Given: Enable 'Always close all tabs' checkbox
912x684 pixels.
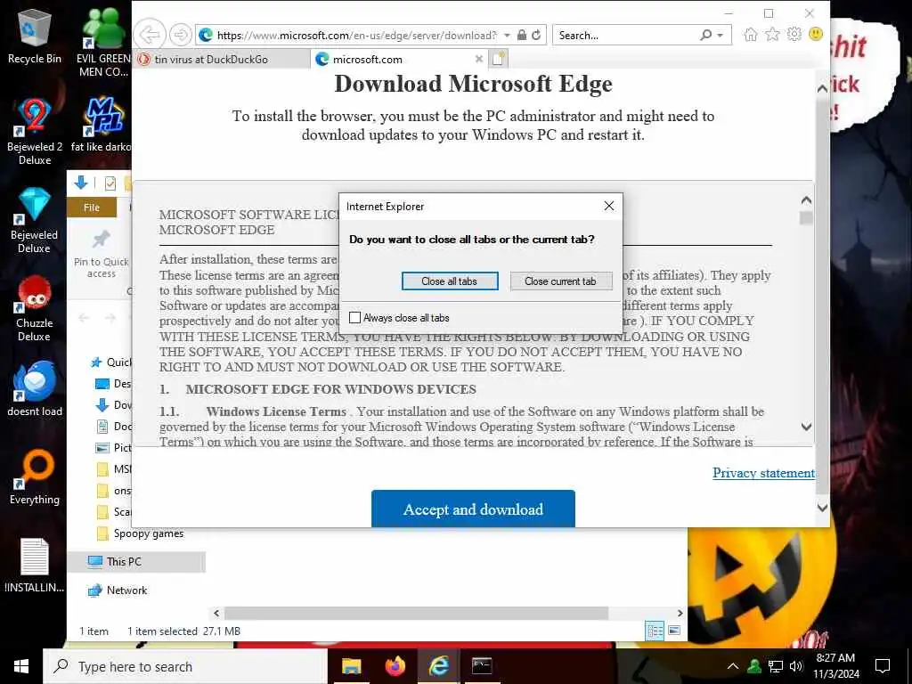Looking at the screenshot, I should point(354,318).
